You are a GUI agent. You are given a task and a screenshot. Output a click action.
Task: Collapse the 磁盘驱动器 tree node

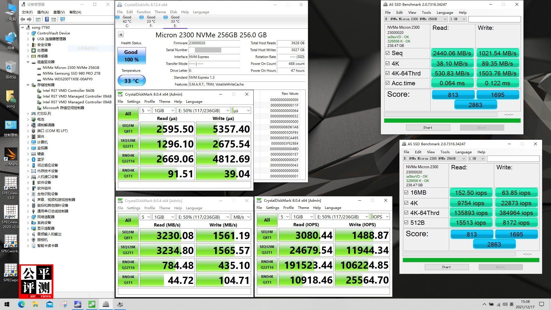(x=28, y=62)
